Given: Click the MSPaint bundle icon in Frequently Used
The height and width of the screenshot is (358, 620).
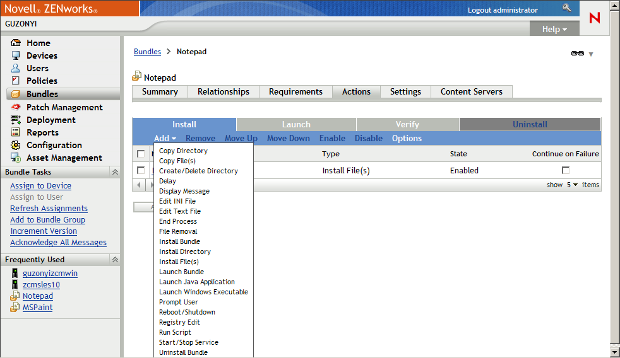Looking at the screenshot, I should coord(15,307).
